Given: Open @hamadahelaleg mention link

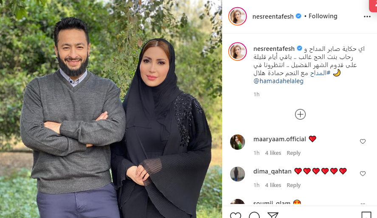Looking at the screenshot, I should pyautogui.click(x=279, y=81).
